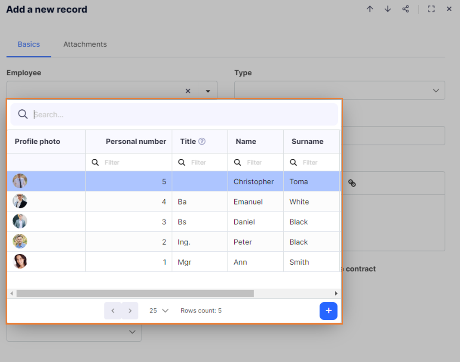Click scrollbar right arrow
Screen dimensions: 460x362
pyautogui.click(x=336, y=293)
